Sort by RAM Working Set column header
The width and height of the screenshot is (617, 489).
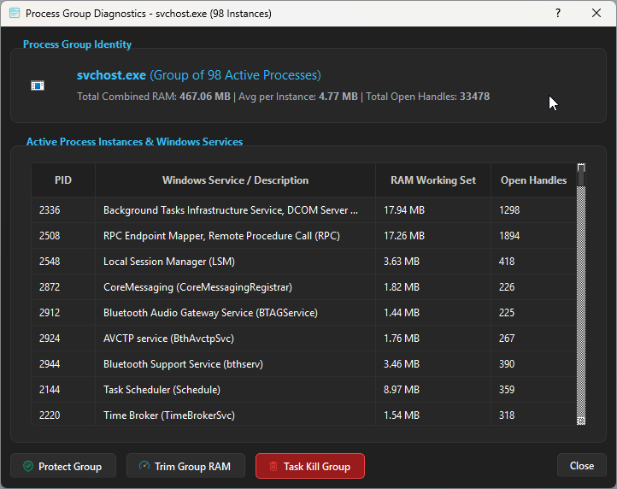(433, 180)
